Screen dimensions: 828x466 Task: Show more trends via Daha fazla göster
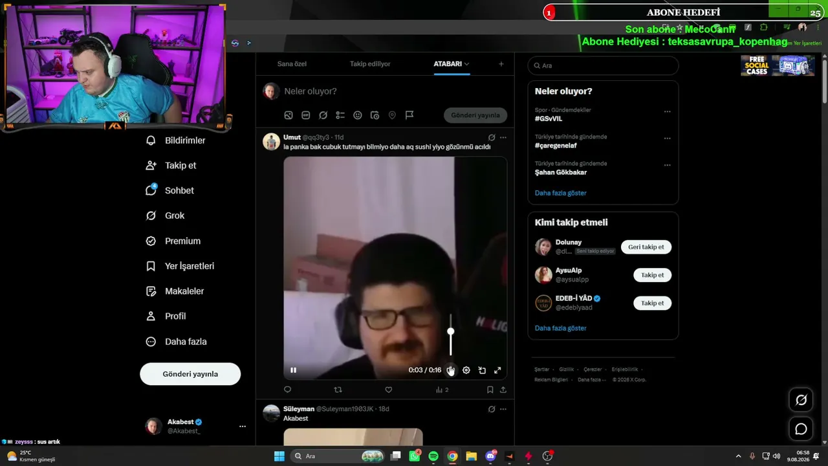pyautogui.click(x=561, y=193)
